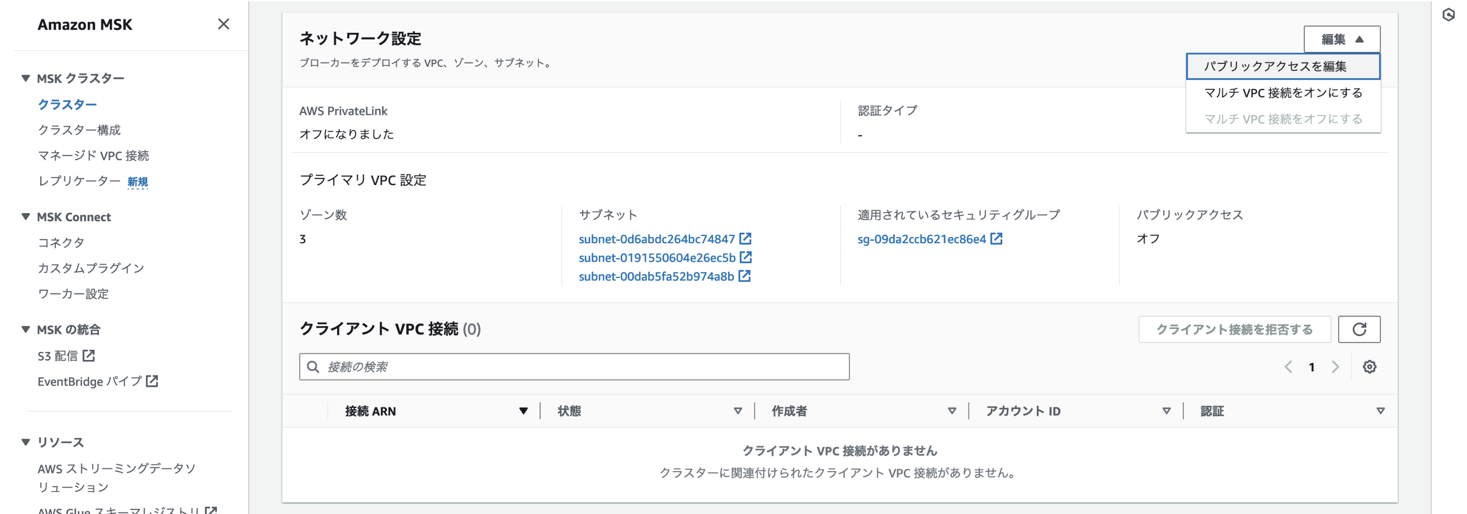Go to マネージド VPC 接続
The height and width of the screenshot is (514, 1467).
click(94, 155)
